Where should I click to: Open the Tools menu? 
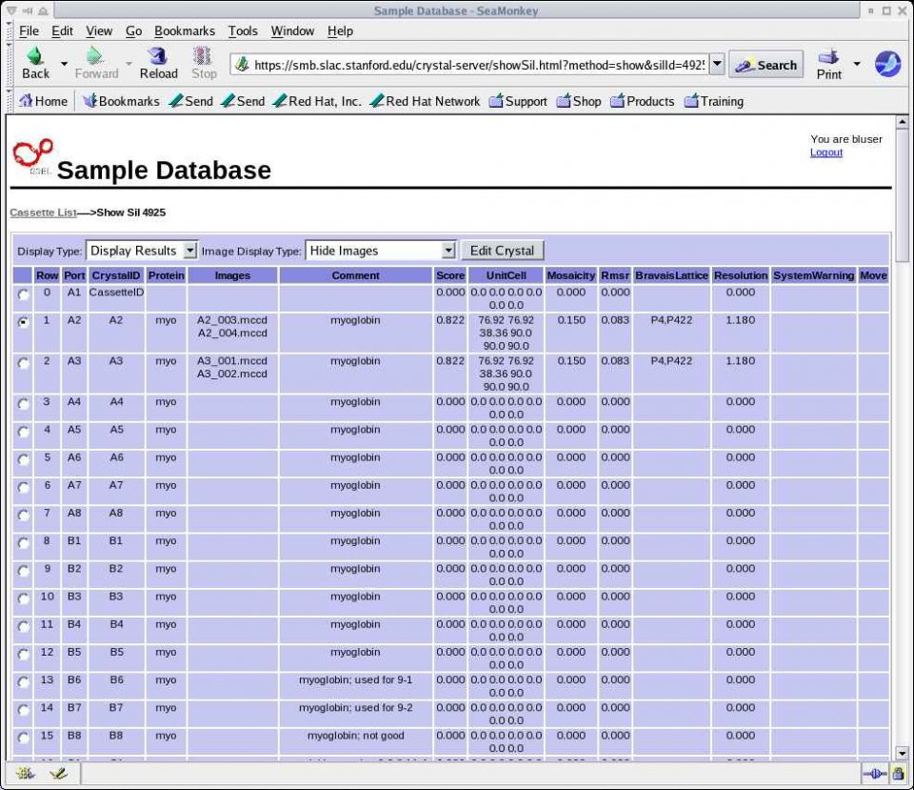[242, 30]
